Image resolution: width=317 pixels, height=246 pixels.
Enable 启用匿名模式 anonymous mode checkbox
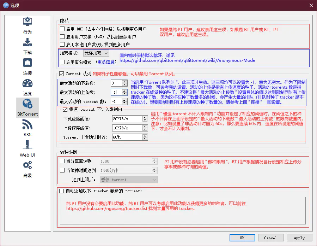click(62, 62)
